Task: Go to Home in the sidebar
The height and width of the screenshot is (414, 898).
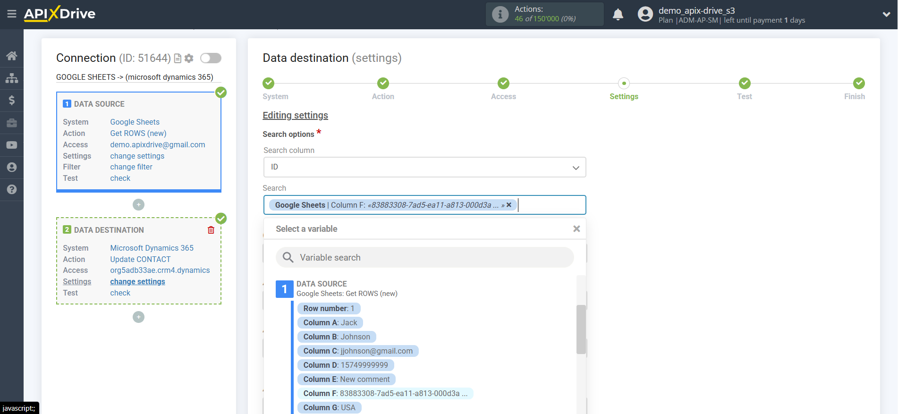Action: click(x=12, y=56)
